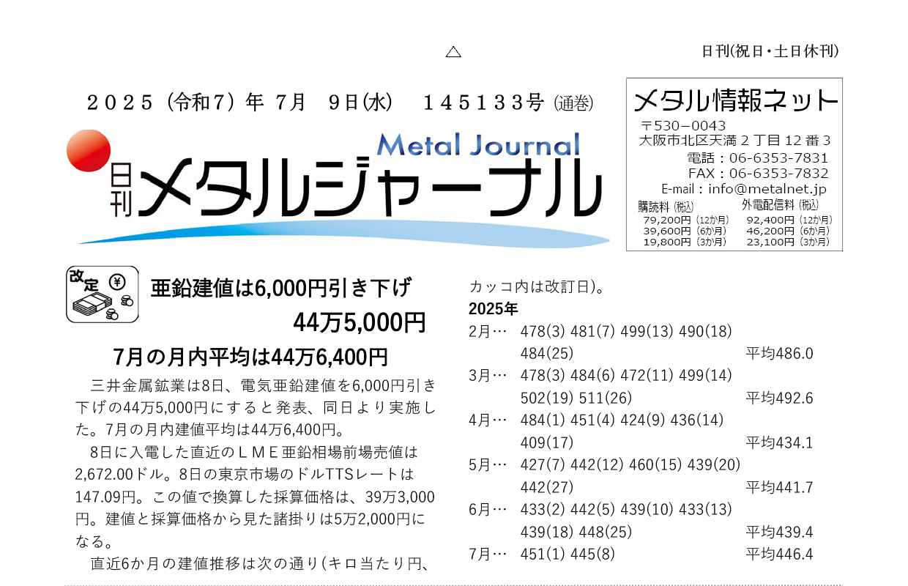The image size is (908, 586).
Task: Click the red sun logo circle
Action: click(x=89, y=151)
